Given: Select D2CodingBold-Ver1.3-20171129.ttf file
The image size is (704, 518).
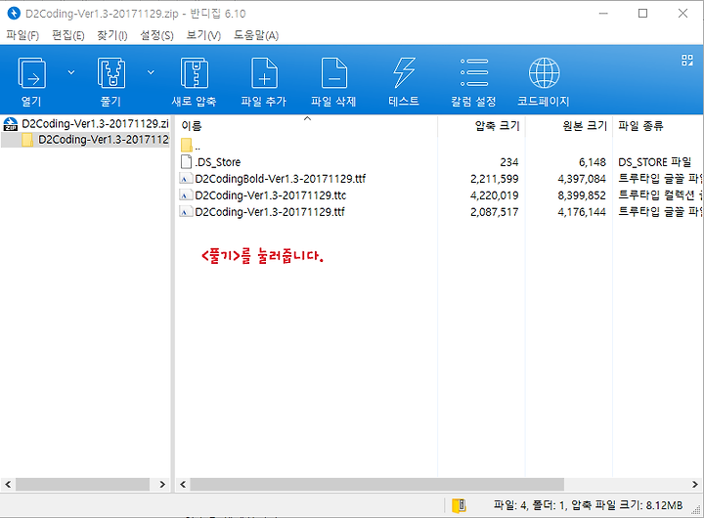Looking at the screenshot, I should pyautogui.click(x=281, y=179).
